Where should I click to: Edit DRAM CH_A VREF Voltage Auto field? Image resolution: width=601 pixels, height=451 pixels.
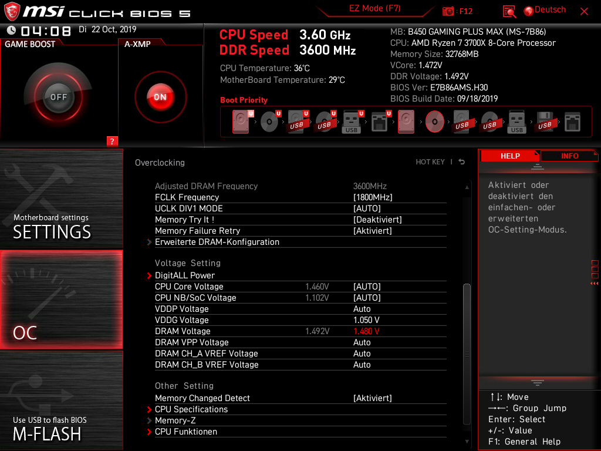coord(362,353)
